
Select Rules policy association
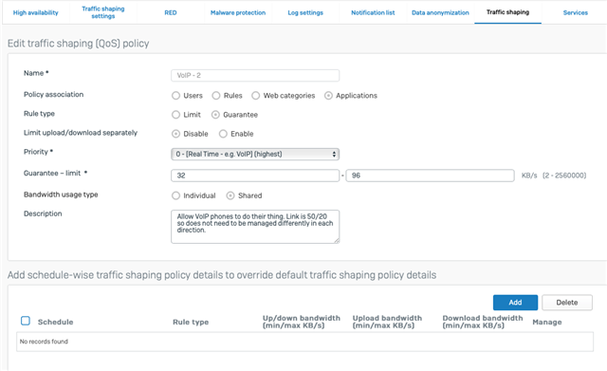[x=216, y=96]
